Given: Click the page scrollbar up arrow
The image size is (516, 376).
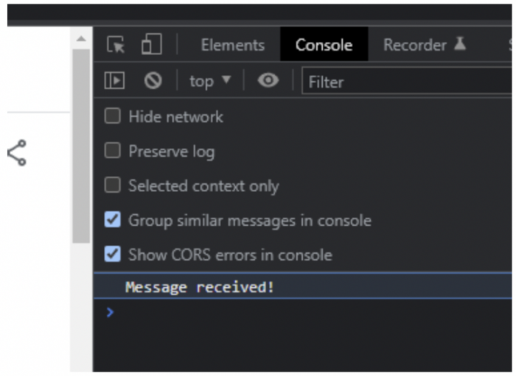Looking at the screenshot, I should 81,39.
